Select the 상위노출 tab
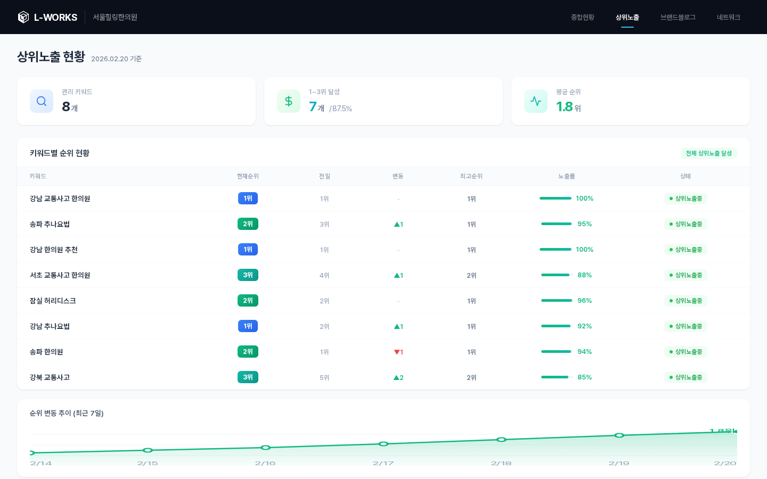Viewport: 767px width, 479px height. (627, 17)
